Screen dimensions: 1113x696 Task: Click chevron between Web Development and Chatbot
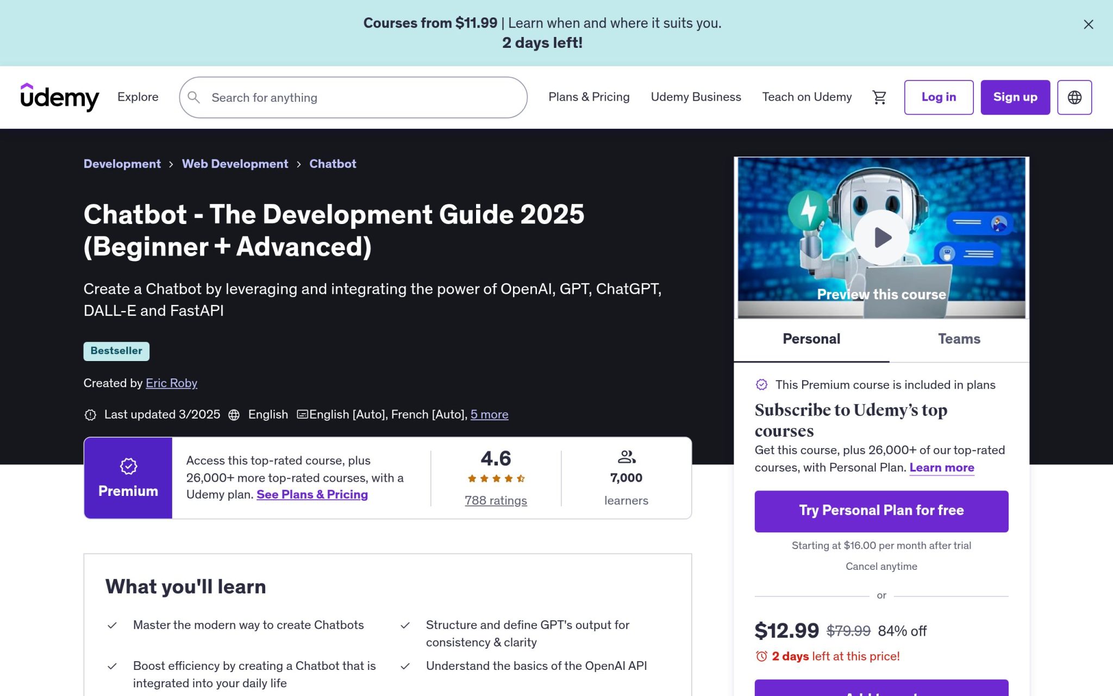(299, 164)
